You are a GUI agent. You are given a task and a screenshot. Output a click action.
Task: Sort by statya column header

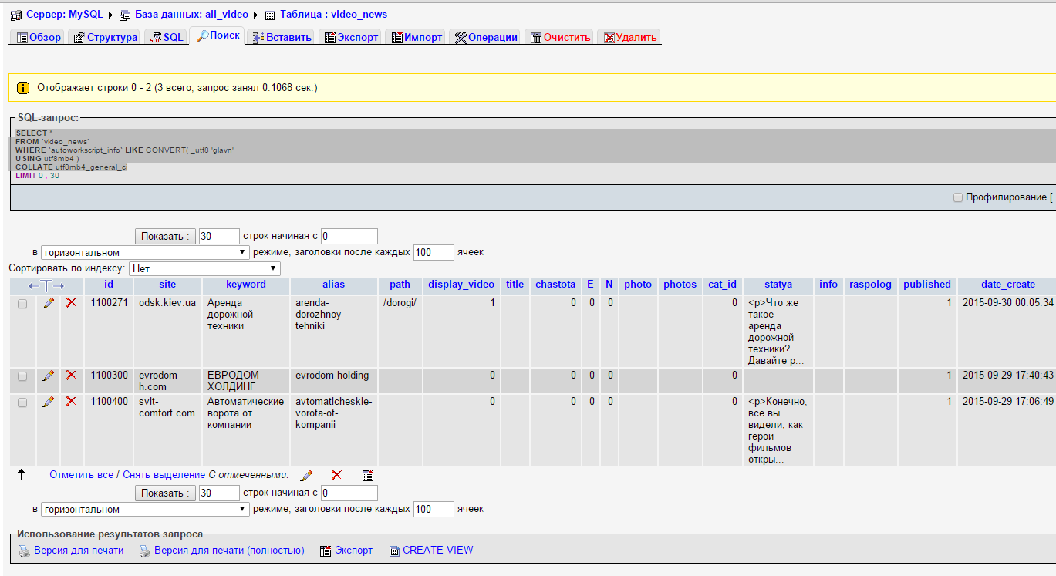pyautogui.click(x=778, y=285)
